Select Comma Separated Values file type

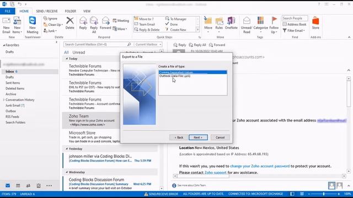192,72
